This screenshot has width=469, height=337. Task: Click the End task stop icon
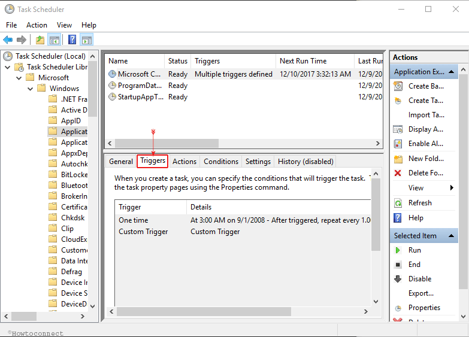[398, 265]
